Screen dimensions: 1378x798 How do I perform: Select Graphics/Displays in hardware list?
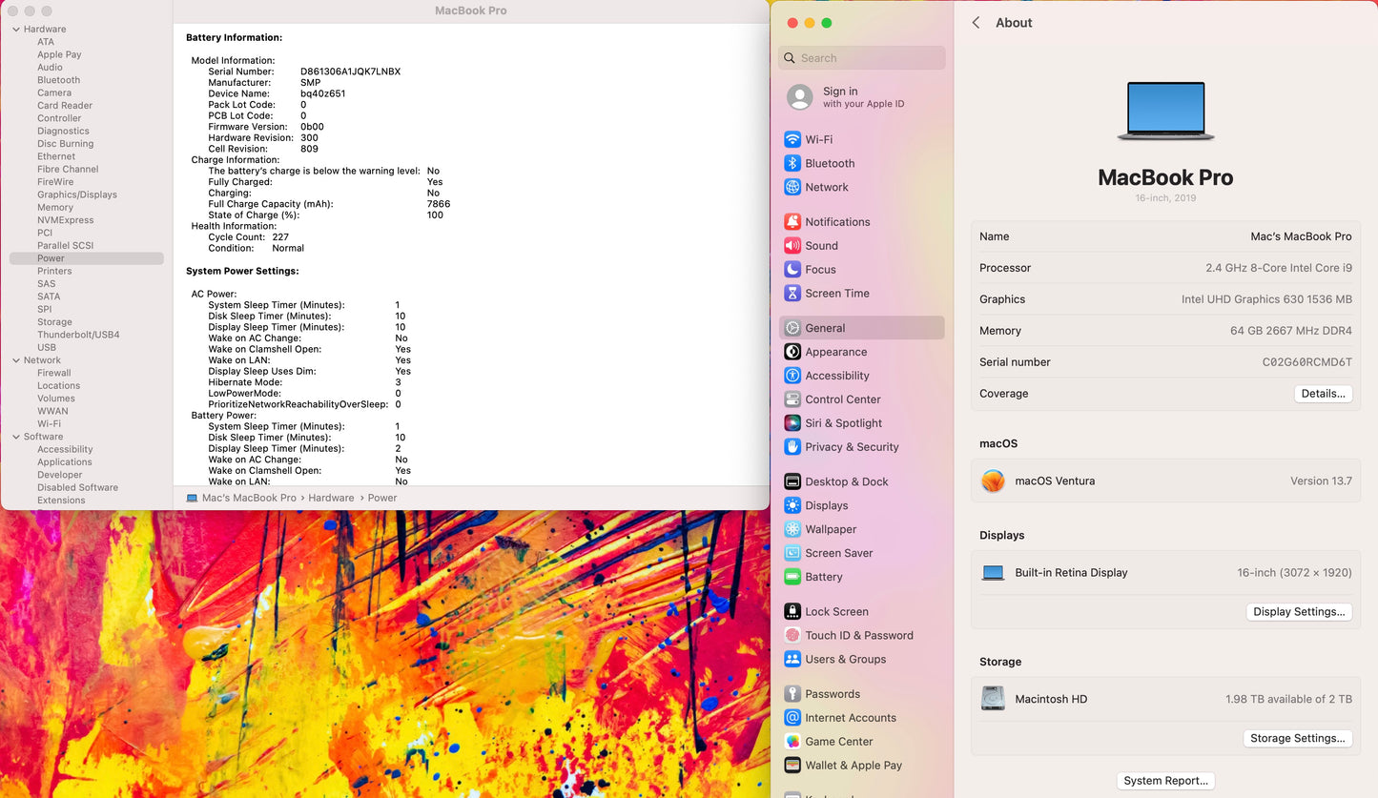pyautogui.click(x=77, y=194)
